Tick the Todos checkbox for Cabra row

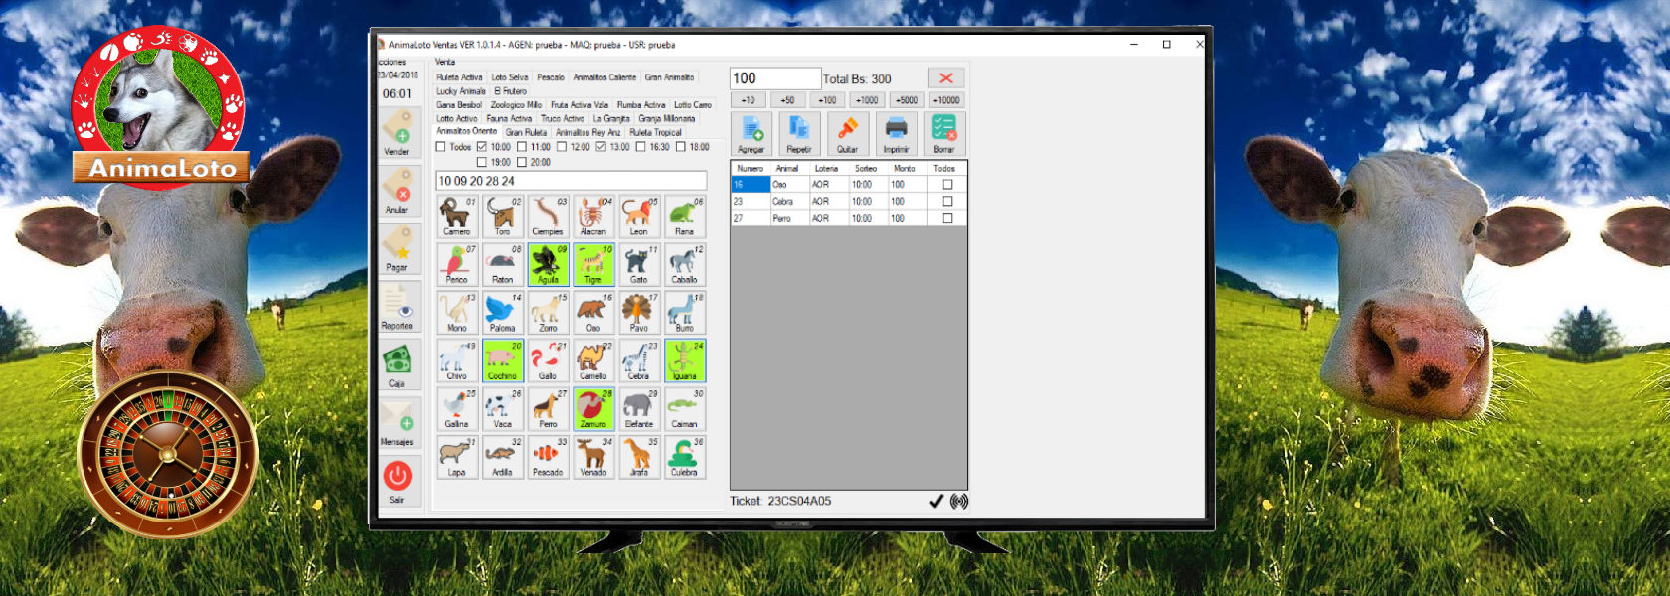(x=947, y=201)
